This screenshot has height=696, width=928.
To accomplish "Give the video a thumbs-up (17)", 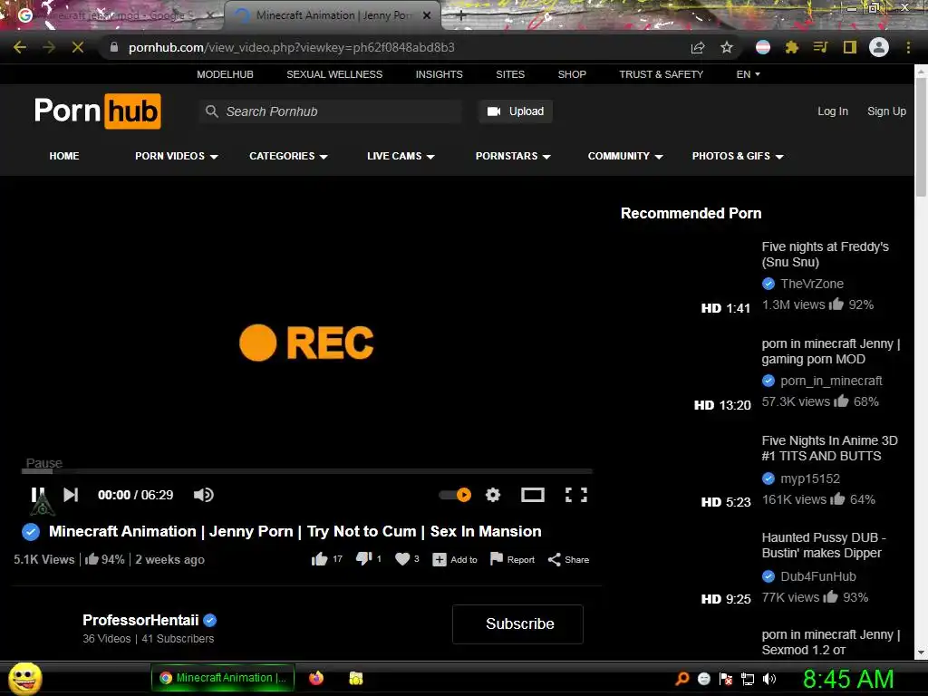I will pyautogui.click(x=320, y=559).
